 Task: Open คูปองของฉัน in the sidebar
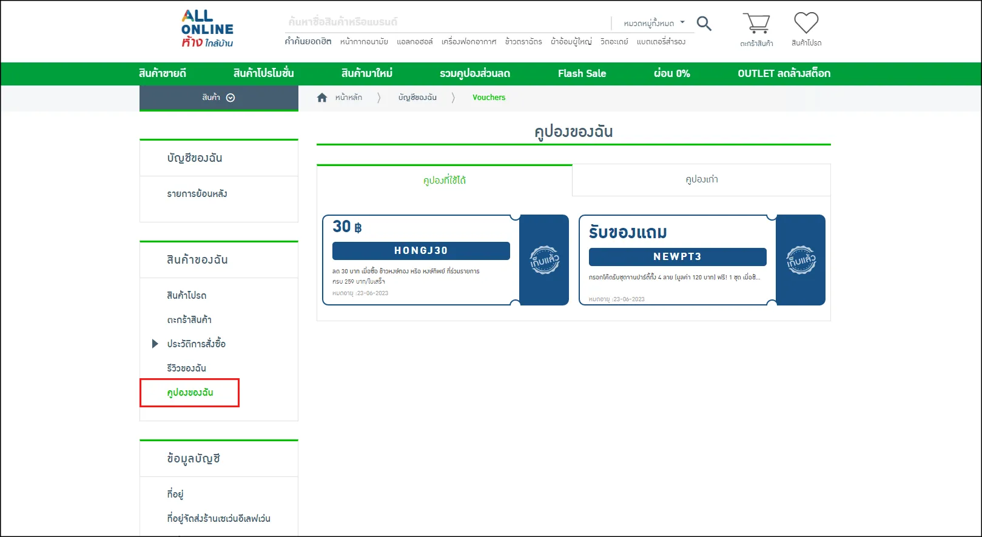pyautogui.click(x=190, y=392)
